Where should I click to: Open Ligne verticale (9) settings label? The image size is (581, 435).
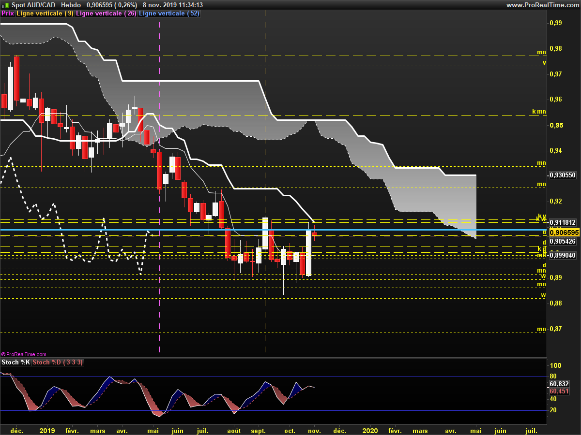(x=45, y=14)
